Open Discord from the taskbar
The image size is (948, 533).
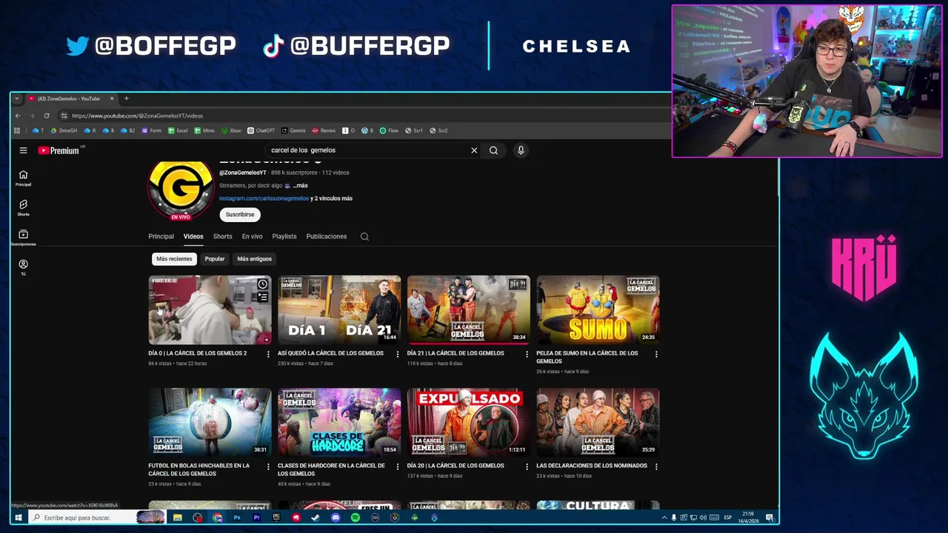[x=336, y=517]
